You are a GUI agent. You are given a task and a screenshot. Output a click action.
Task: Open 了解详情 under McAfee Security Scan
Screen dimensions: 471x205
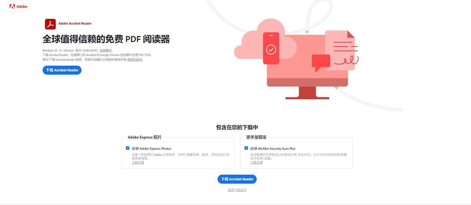(256, 162)
